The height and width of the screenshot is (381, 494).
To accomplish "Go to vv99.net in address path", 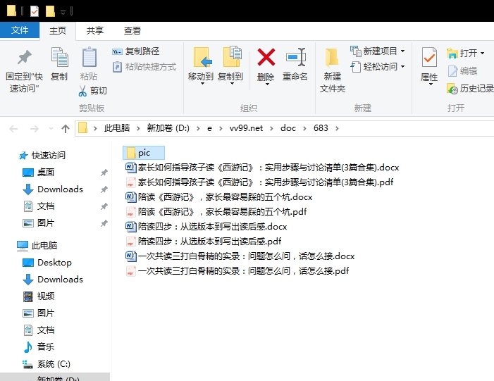I will pyautogui.click(x=246, y=128).
